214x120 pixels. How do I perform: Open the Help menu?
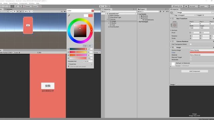click(37, 3)
